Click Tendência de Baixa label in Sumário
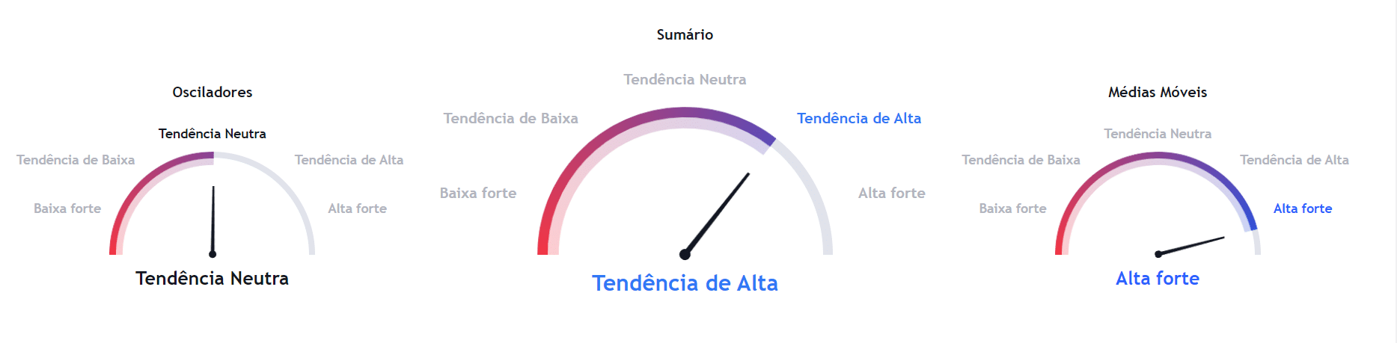 tap(510, 118)
